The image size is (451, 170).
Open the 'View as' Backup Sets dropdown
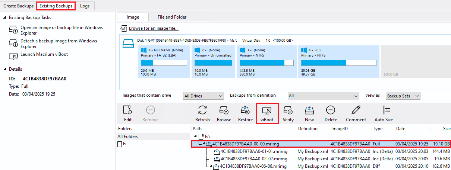(x=403, y=96)
